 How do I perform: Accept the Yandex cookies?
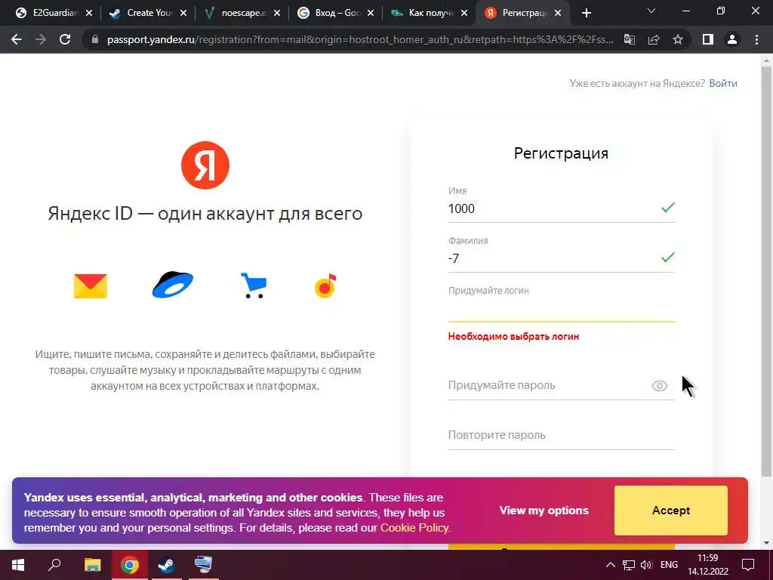pos(671,511)
